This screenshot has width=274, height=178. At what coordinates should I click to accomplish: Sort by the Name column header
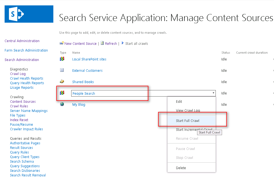coord(76,53)
